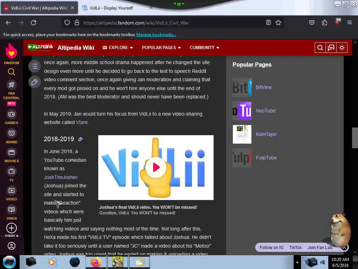Open Video in Fandom sidebar
358x269 pixels.
pyautogui.click(x=12, y=191)
